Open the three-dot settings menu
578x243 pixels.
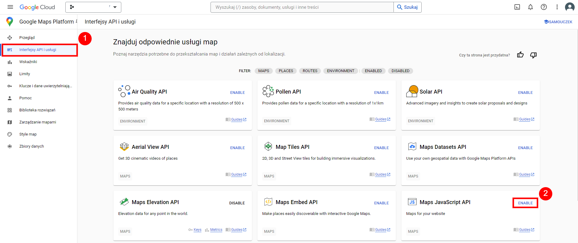557,7
